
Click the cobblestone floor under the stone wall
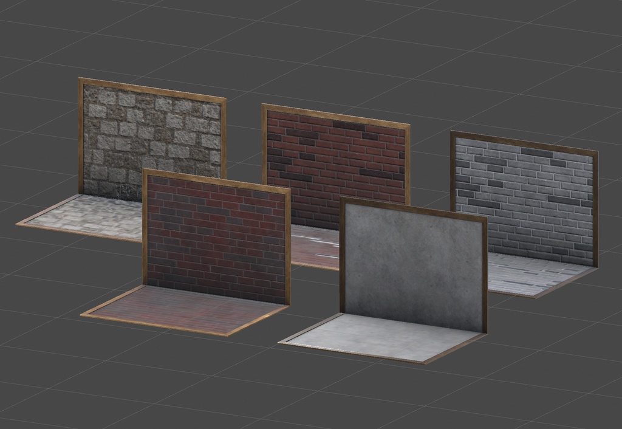click(85, 218)
